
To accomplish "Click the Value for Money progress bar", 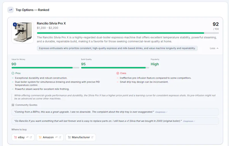I will (46, 68).
